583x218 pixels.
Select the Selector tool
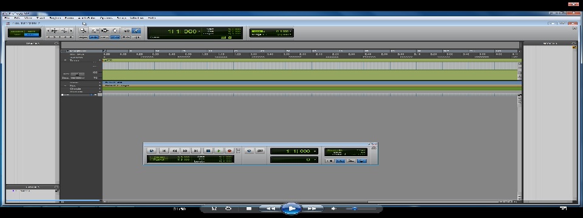click(105, 31)
